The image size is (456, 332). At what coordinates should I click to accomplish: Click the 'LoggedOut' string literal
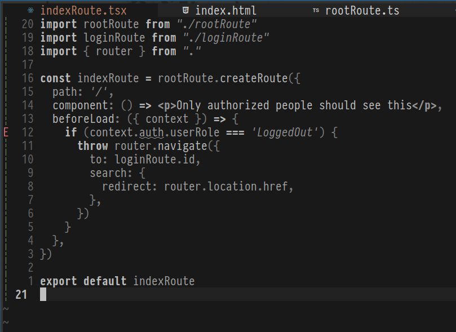coord(285,132)
